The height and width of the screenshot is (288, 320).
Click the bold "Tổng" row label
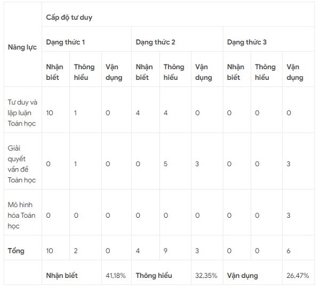(16, 250)
